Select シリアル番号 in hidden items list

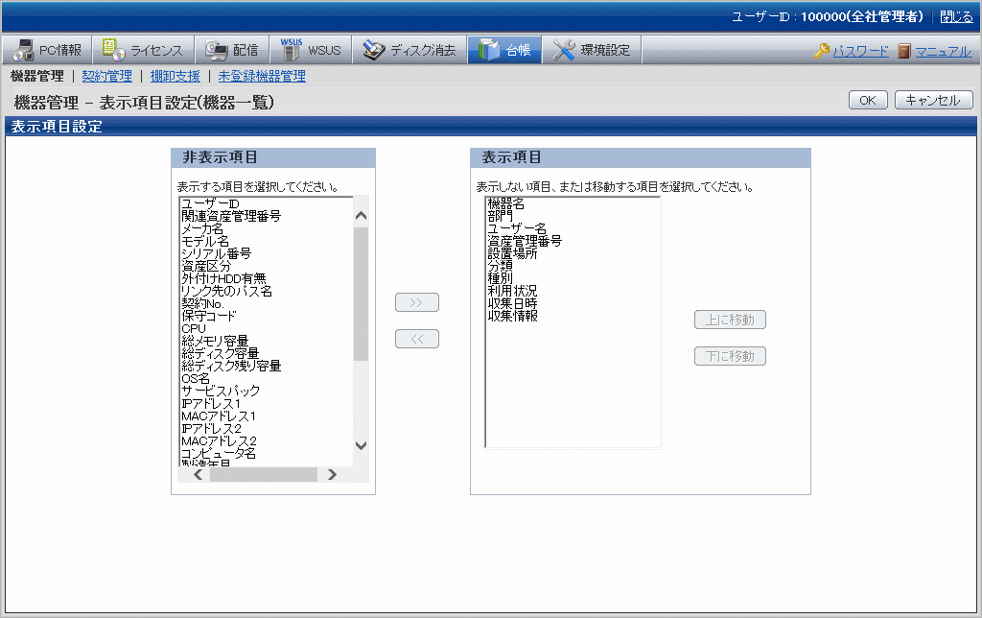point(267,254)
